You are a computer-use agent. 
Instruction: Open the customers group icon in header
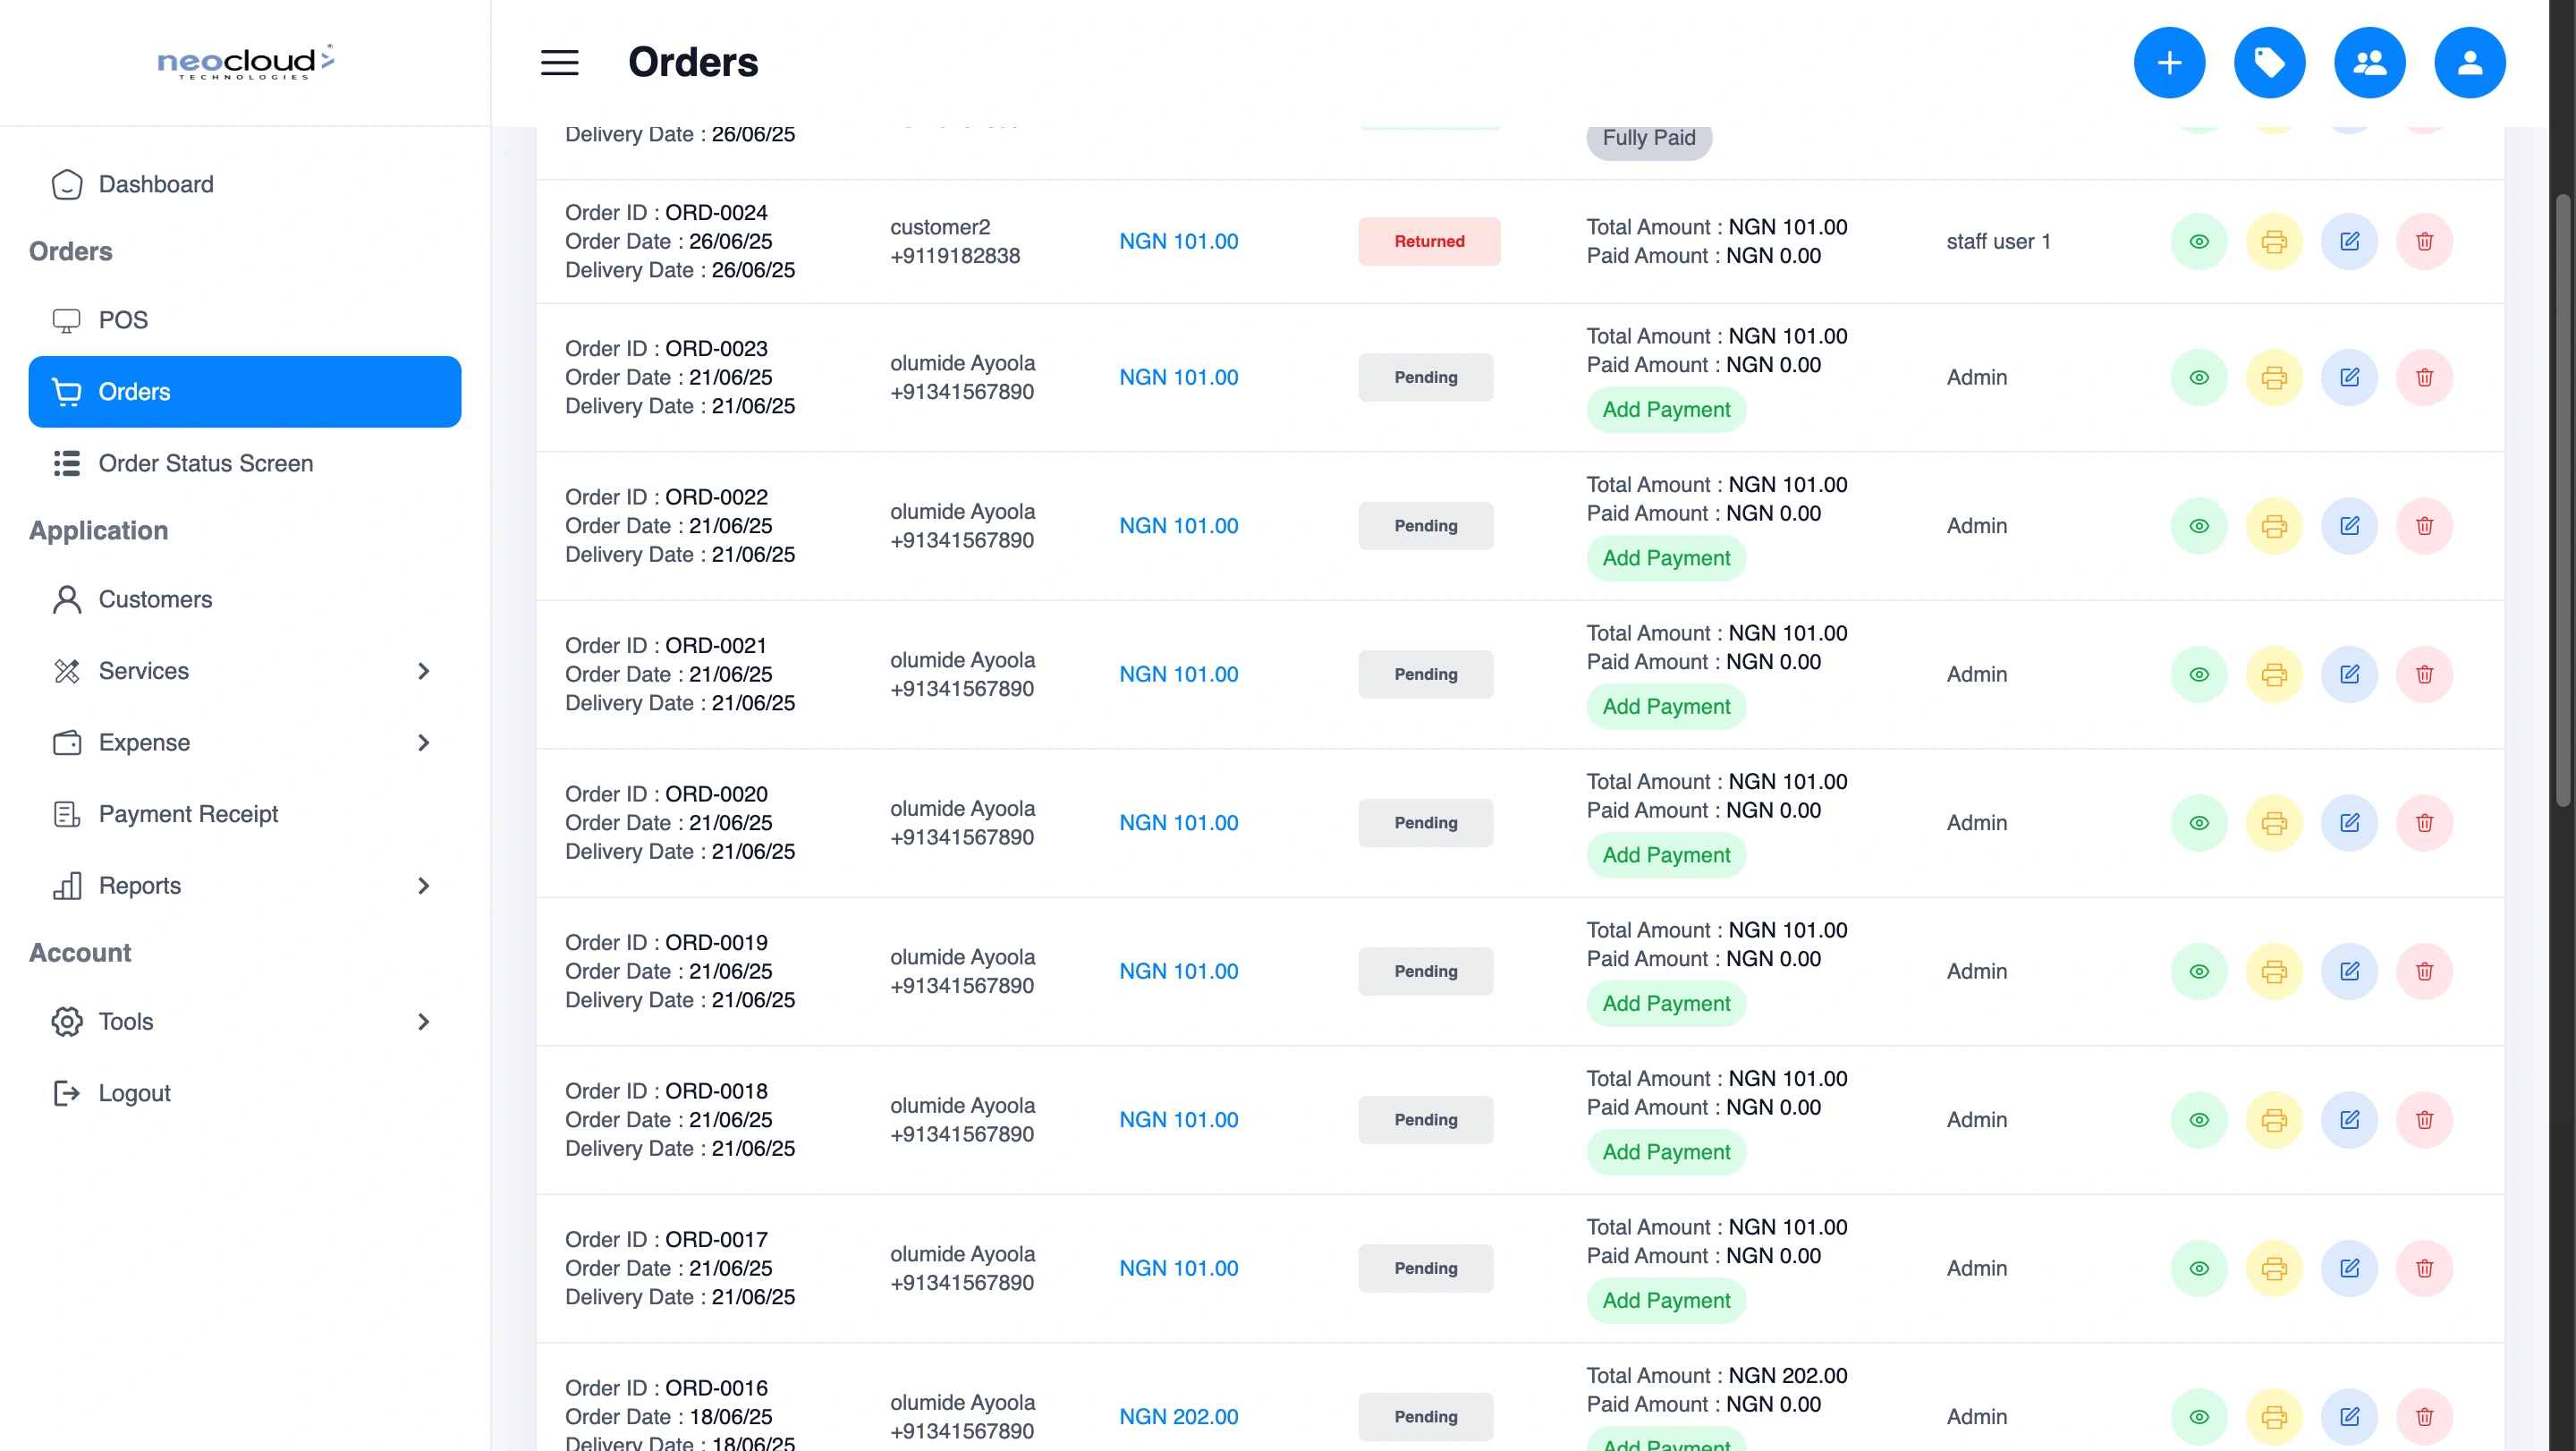click(2369, 63)
